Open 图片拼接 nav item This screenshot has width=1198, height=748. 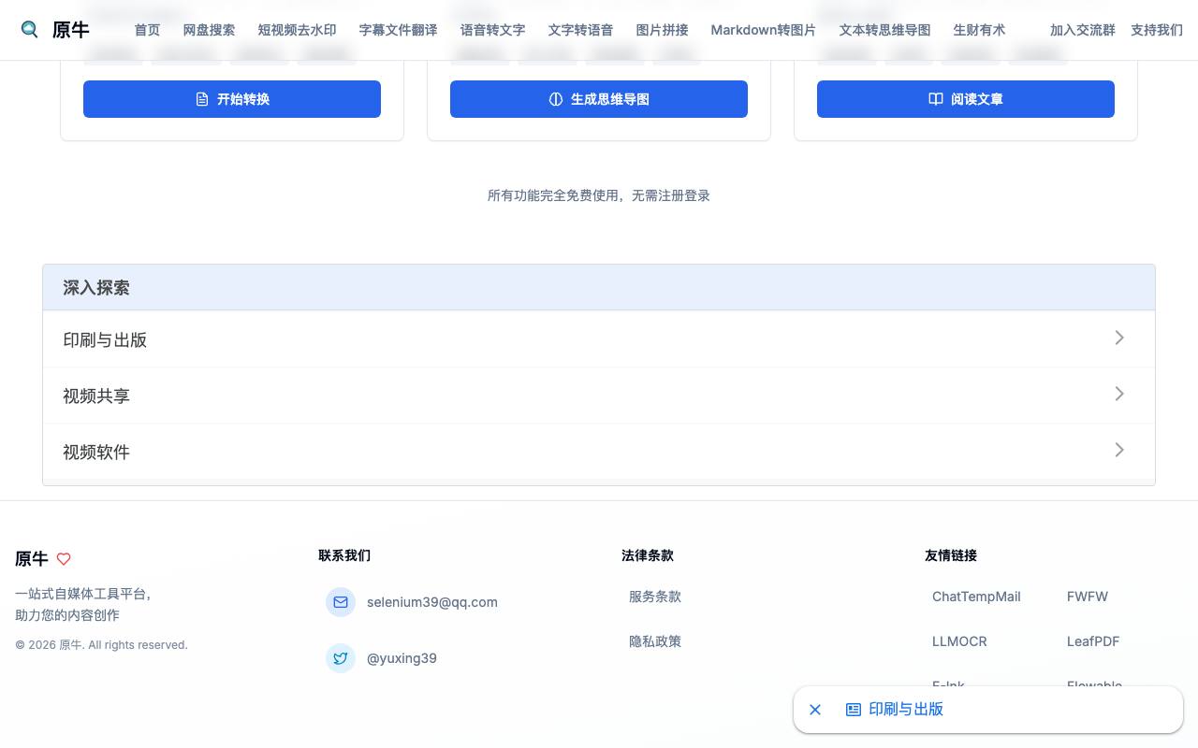(x=663, y=30)
